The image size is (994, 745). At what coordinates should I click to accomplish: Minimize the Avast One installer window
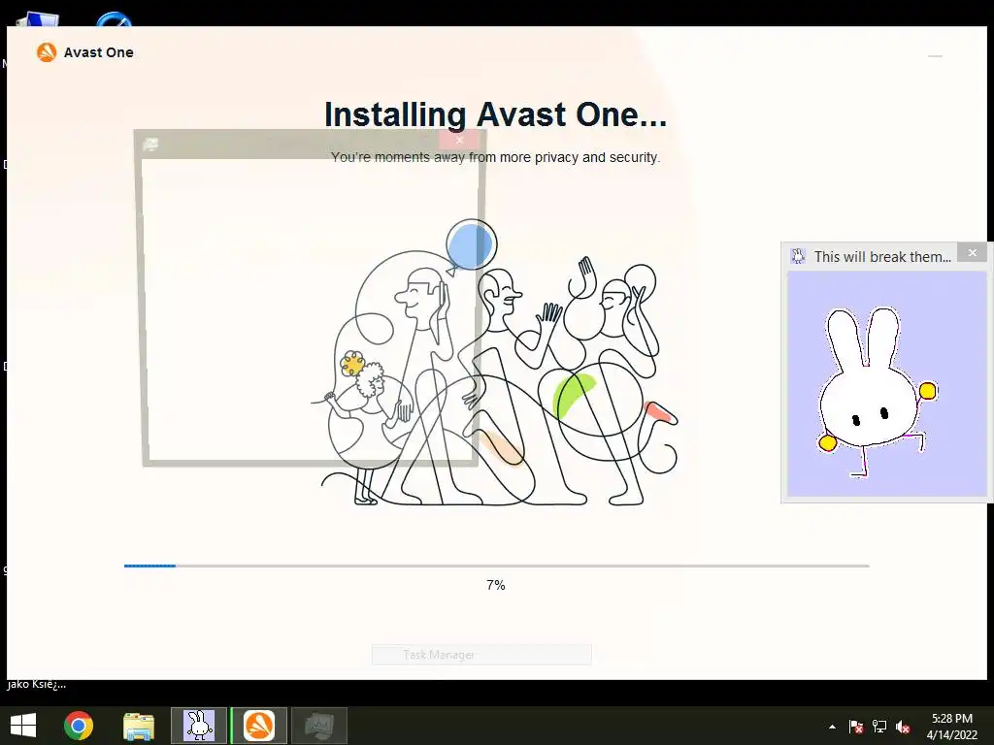[935, 56]
